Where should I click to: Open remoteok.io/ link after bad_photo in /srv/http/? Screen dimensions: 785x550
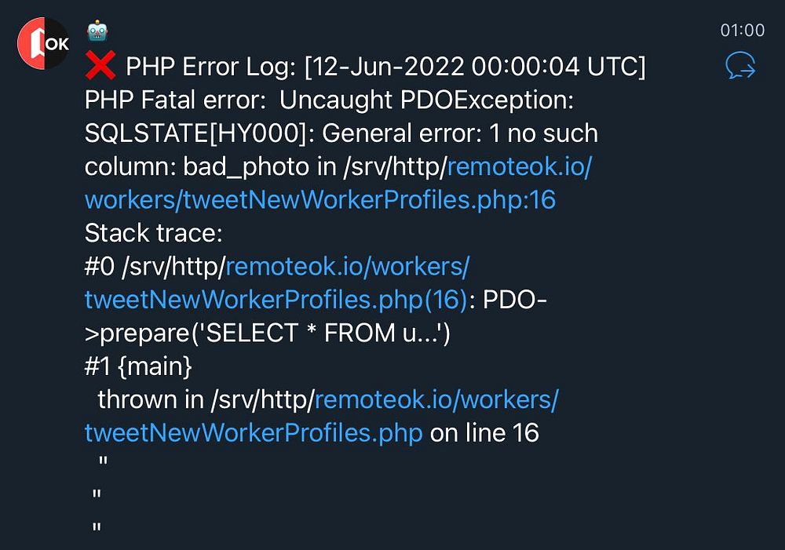pyautogui.click(x=519, y=166)
